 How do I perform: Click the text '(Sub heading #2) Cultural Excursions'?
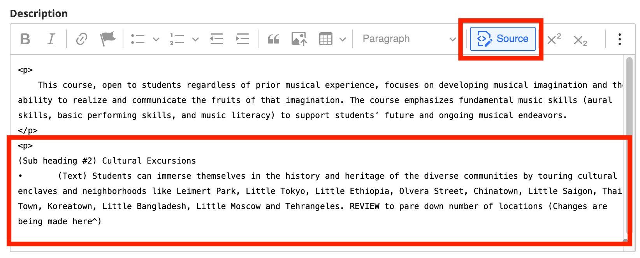(x=107, y=161)
